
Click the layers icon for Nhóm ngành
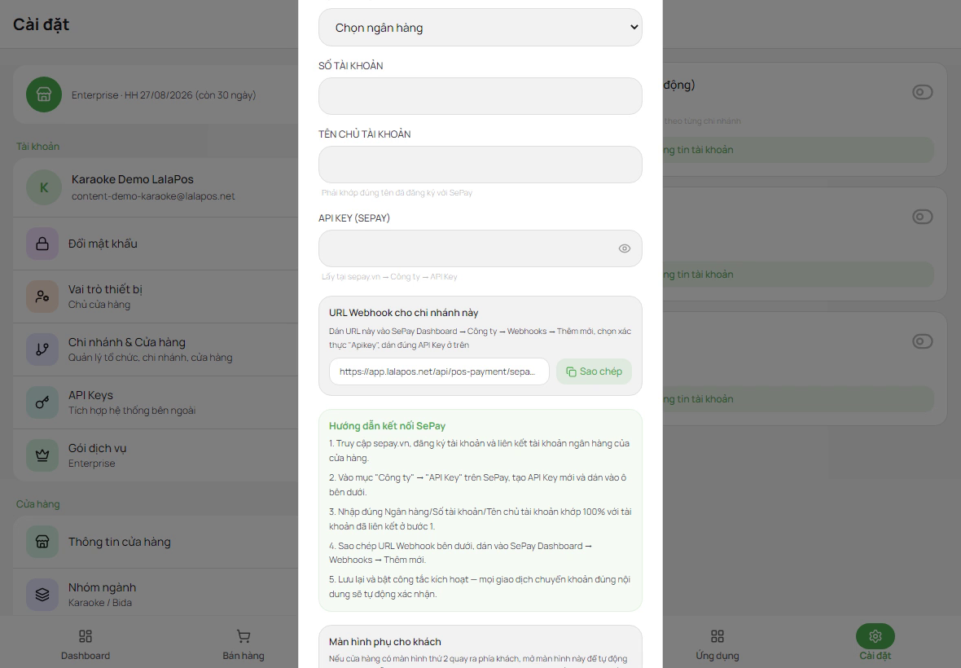[x=42, y=595]
